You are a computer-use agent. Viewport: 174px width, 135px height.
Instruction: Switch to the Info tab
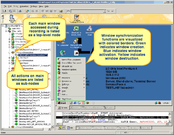(62, 128)
